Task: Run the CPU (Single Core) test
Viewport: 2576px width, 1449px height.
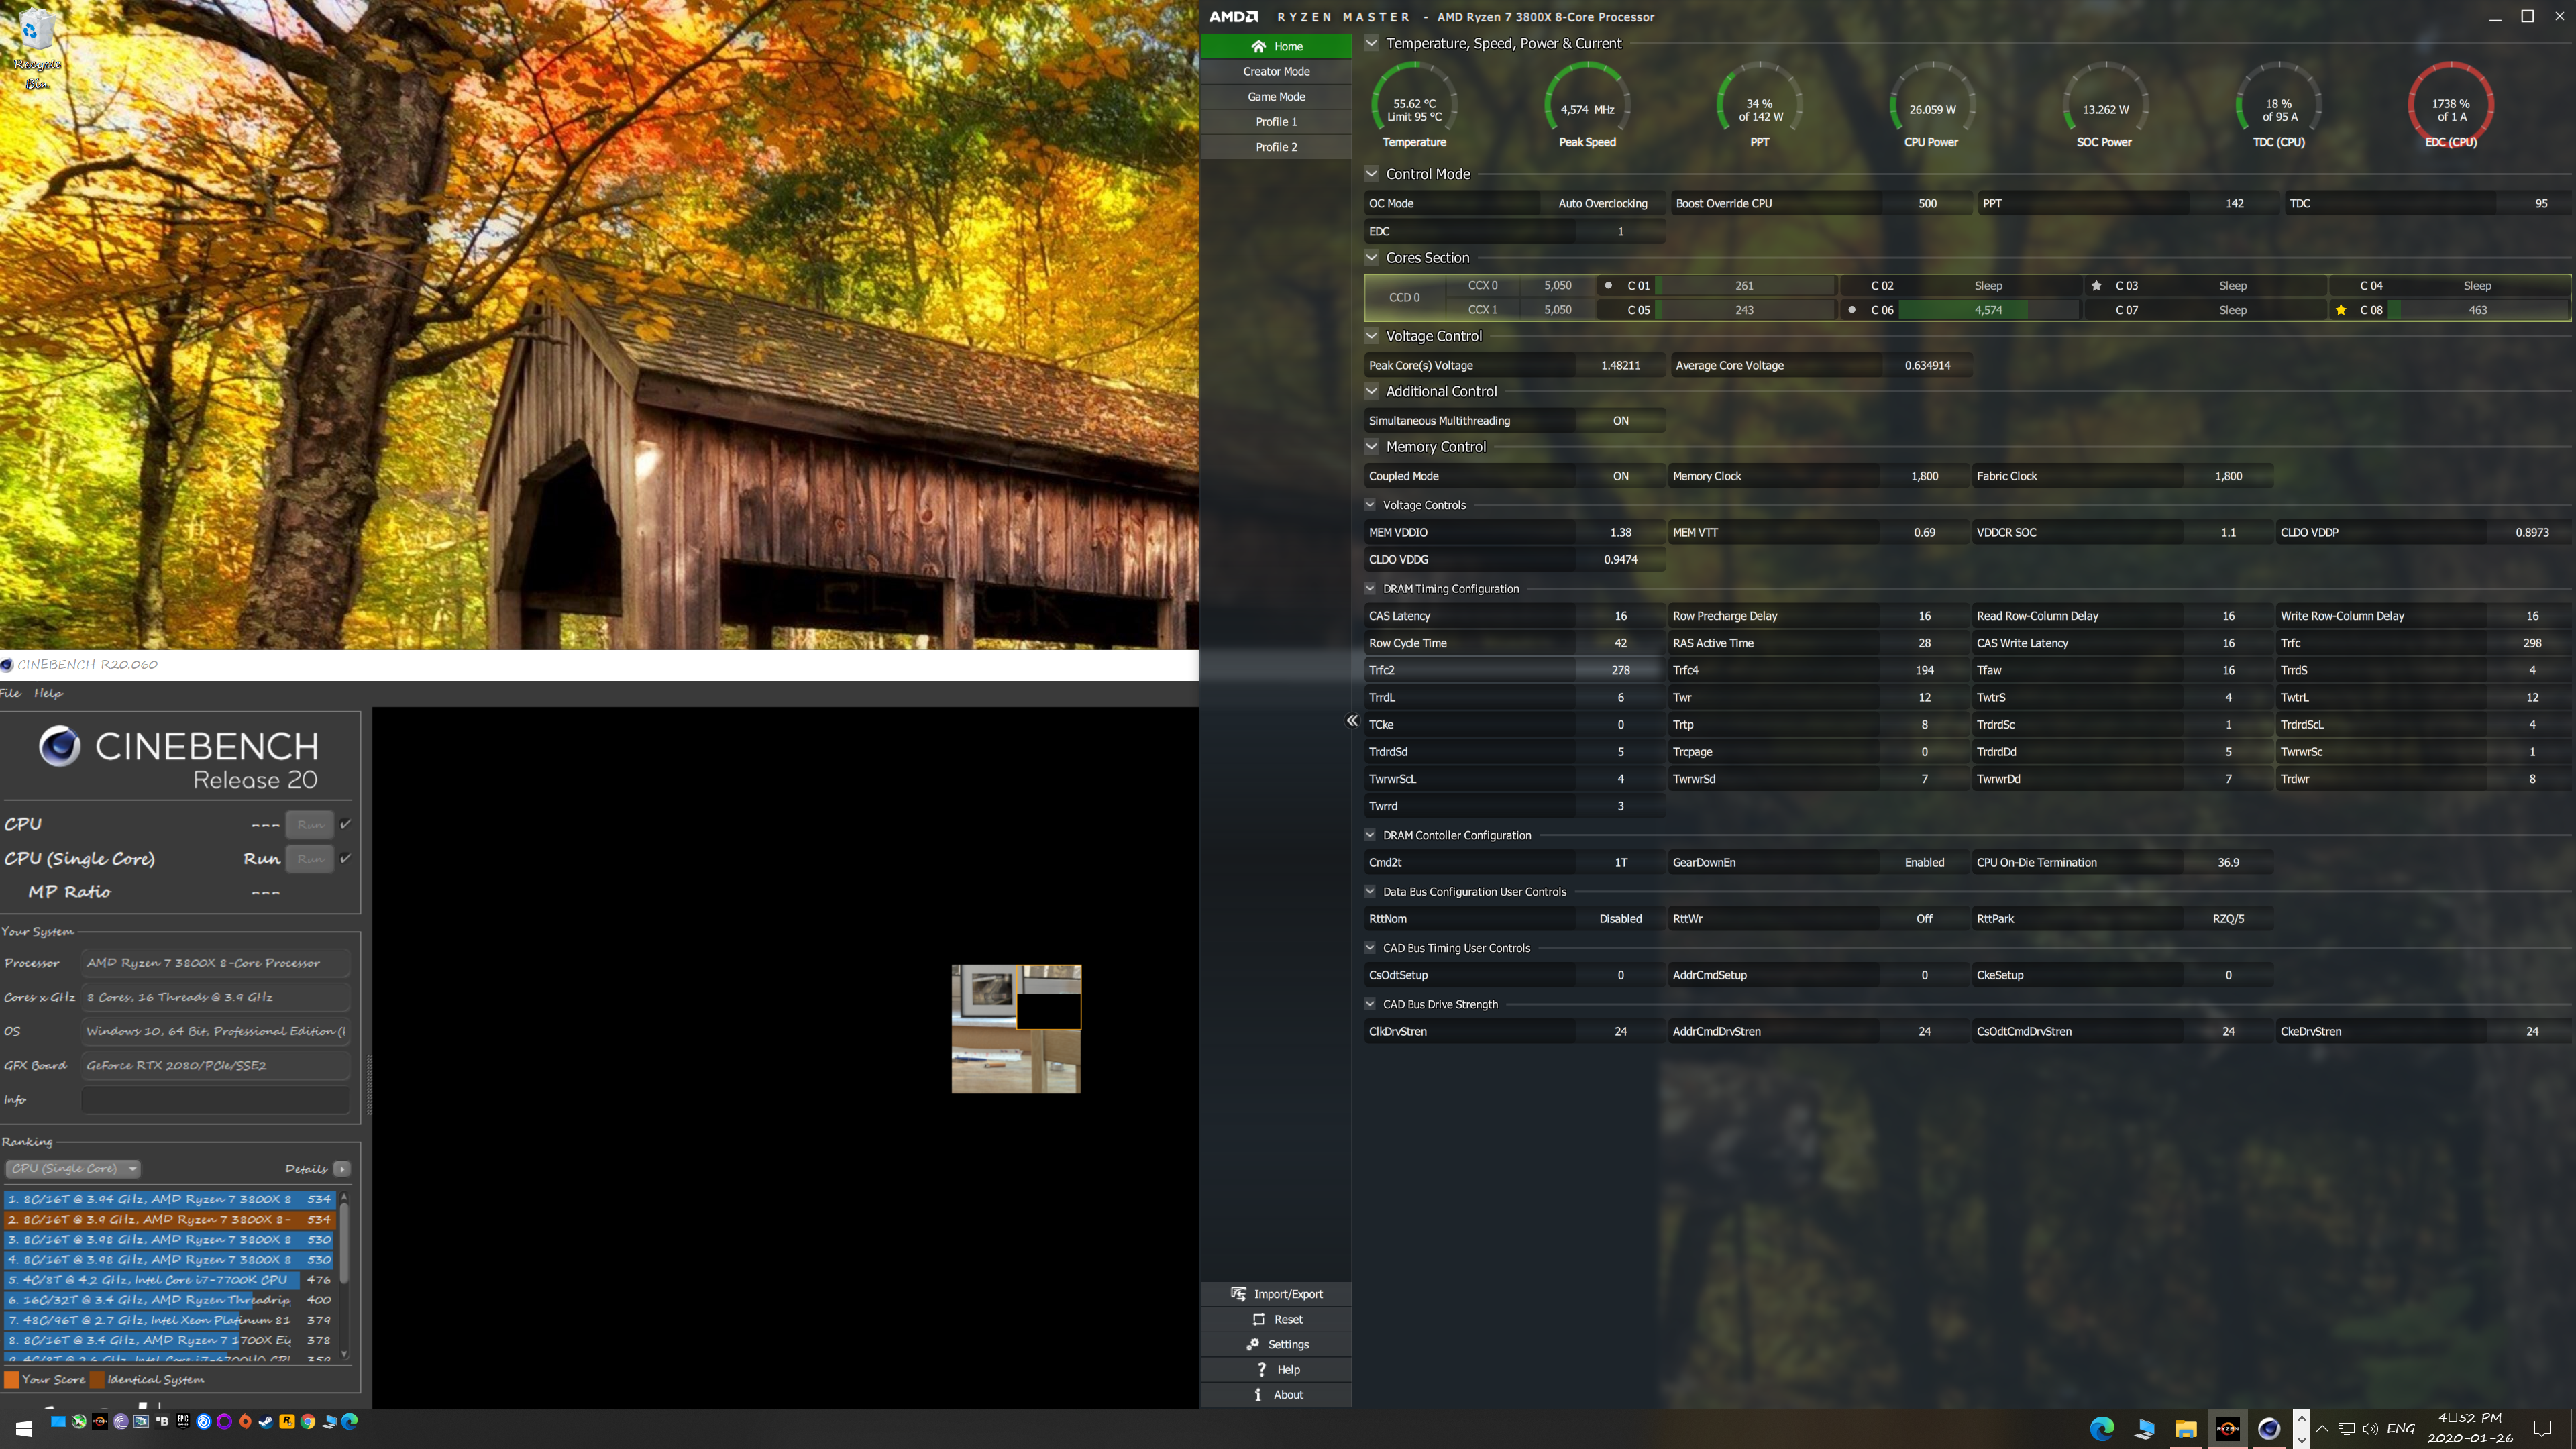Action: (310, 859)
